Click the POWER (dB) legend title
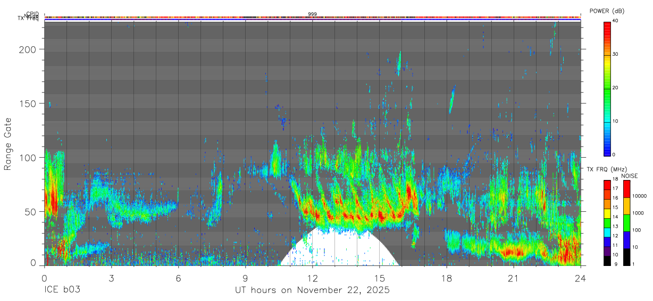The image size is (653, 301). [607, 11]
